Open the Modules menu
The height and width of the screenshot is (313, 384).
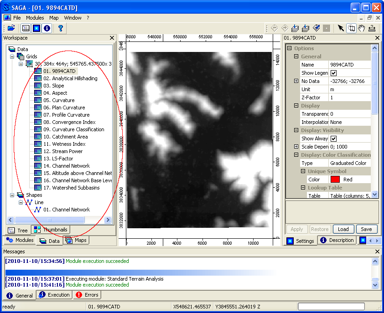click(35, 18)
